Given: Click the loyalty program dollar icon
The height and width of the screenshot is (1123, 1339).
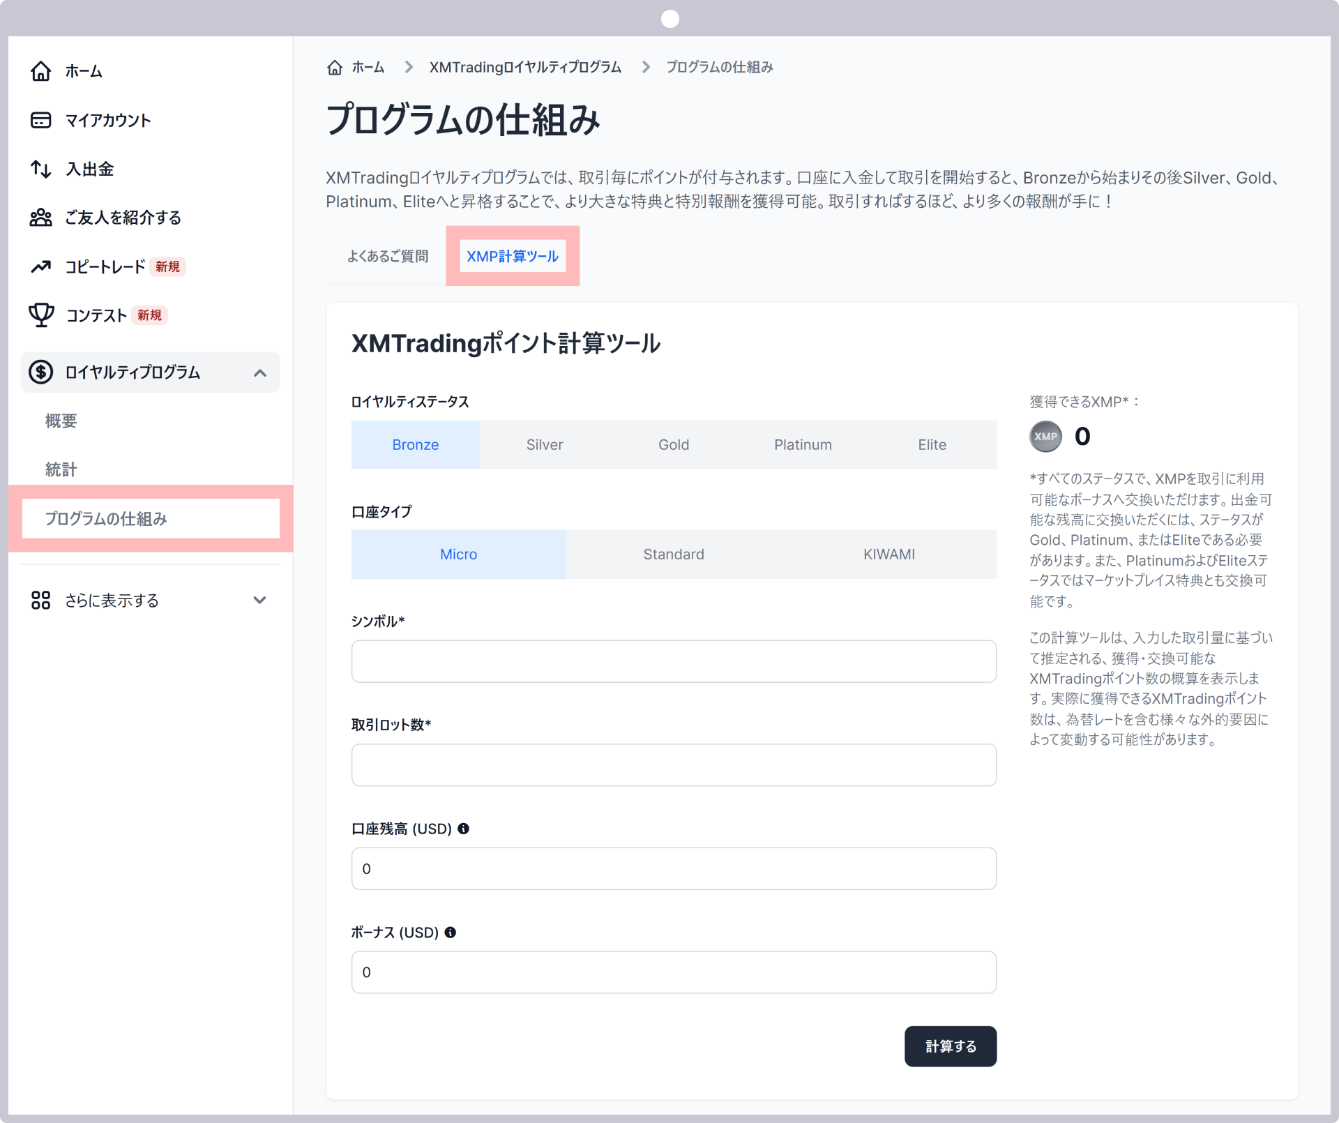Looking at the screenshot, I should pos(41,372).
